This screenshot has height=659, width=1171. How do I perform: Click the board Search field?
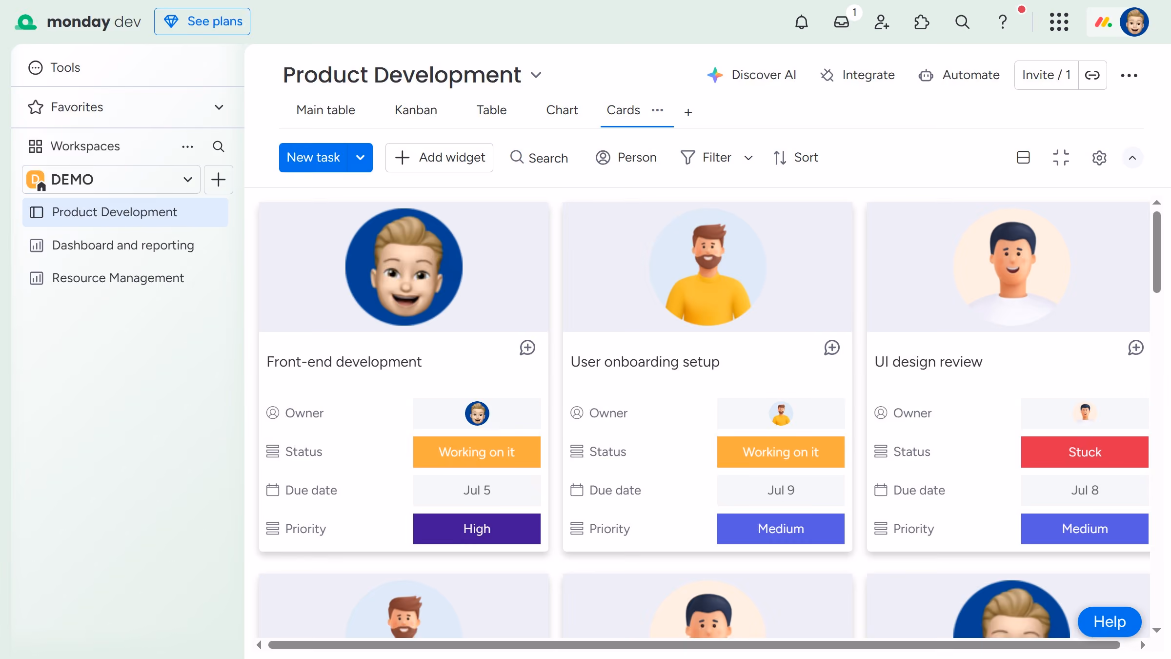tap(539, 158)
